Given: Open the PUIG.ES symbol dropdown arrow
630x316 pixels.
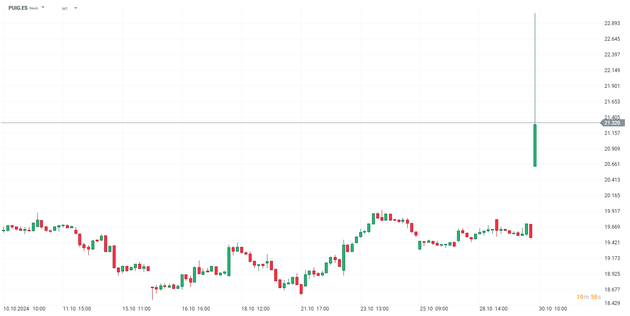Looking at the screenshot, I should [x=43, y=8].
